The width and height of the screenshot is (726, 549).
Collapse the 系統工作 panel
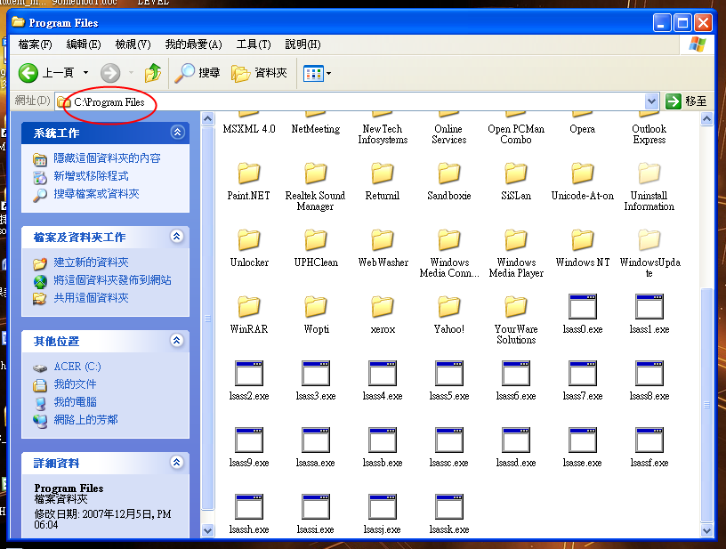(x=177, y=133)
